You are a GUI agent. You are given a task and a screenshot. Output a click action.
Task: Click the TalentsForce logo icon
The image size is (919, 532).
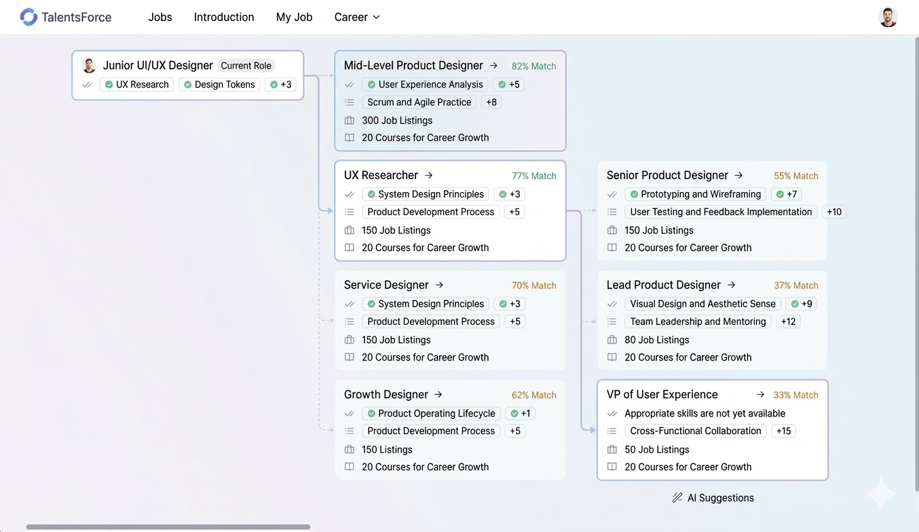[x=29, y=17]
